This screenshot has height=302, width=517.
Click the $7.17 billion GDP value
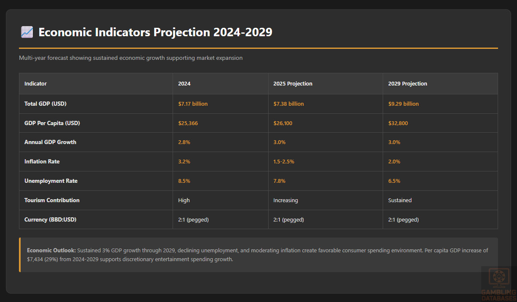click(193, 104)
